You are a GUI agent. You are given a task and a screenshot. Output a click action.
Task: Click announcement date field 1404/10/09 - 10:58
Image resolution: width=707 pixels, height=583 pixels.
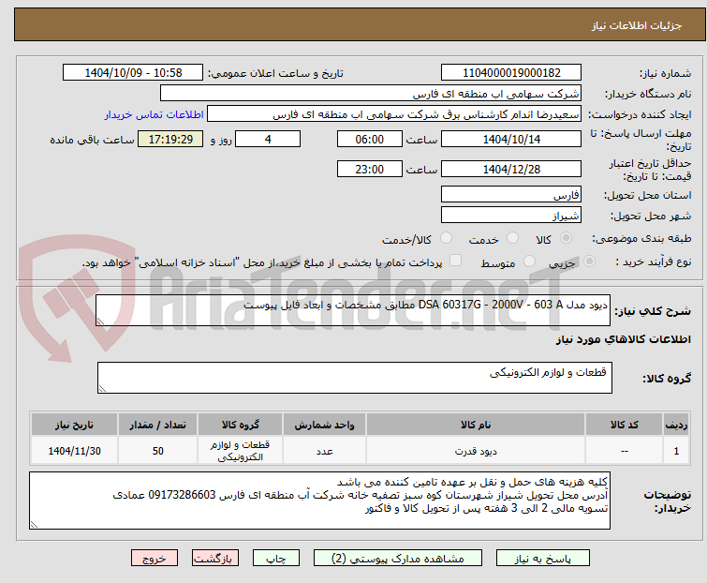coord(133,73)
